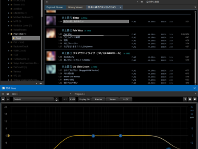Click the Fair Way album cover thumbnail
198x149 pixels.
click(x=51, y=33)
